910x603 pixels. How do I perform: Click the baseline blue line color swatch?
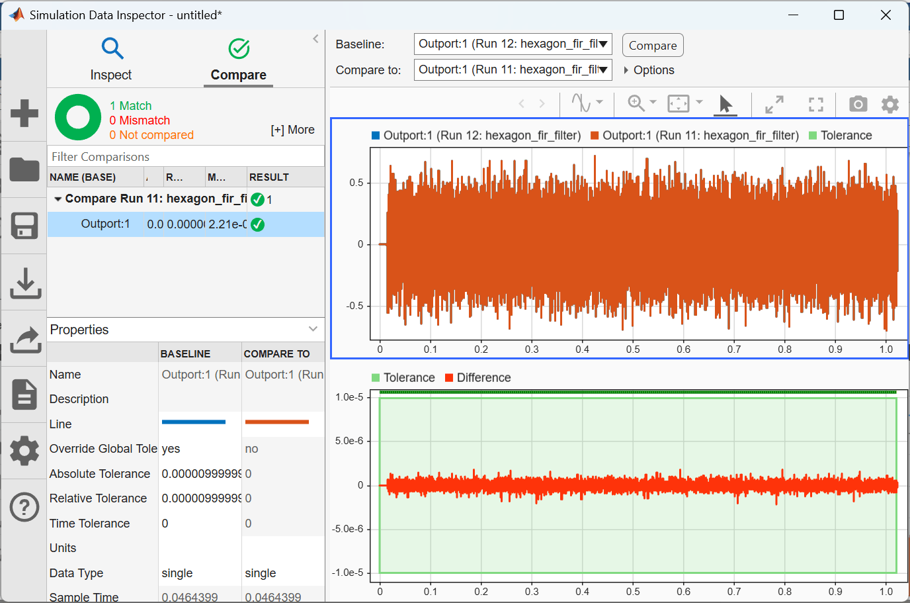coord(194,422)
